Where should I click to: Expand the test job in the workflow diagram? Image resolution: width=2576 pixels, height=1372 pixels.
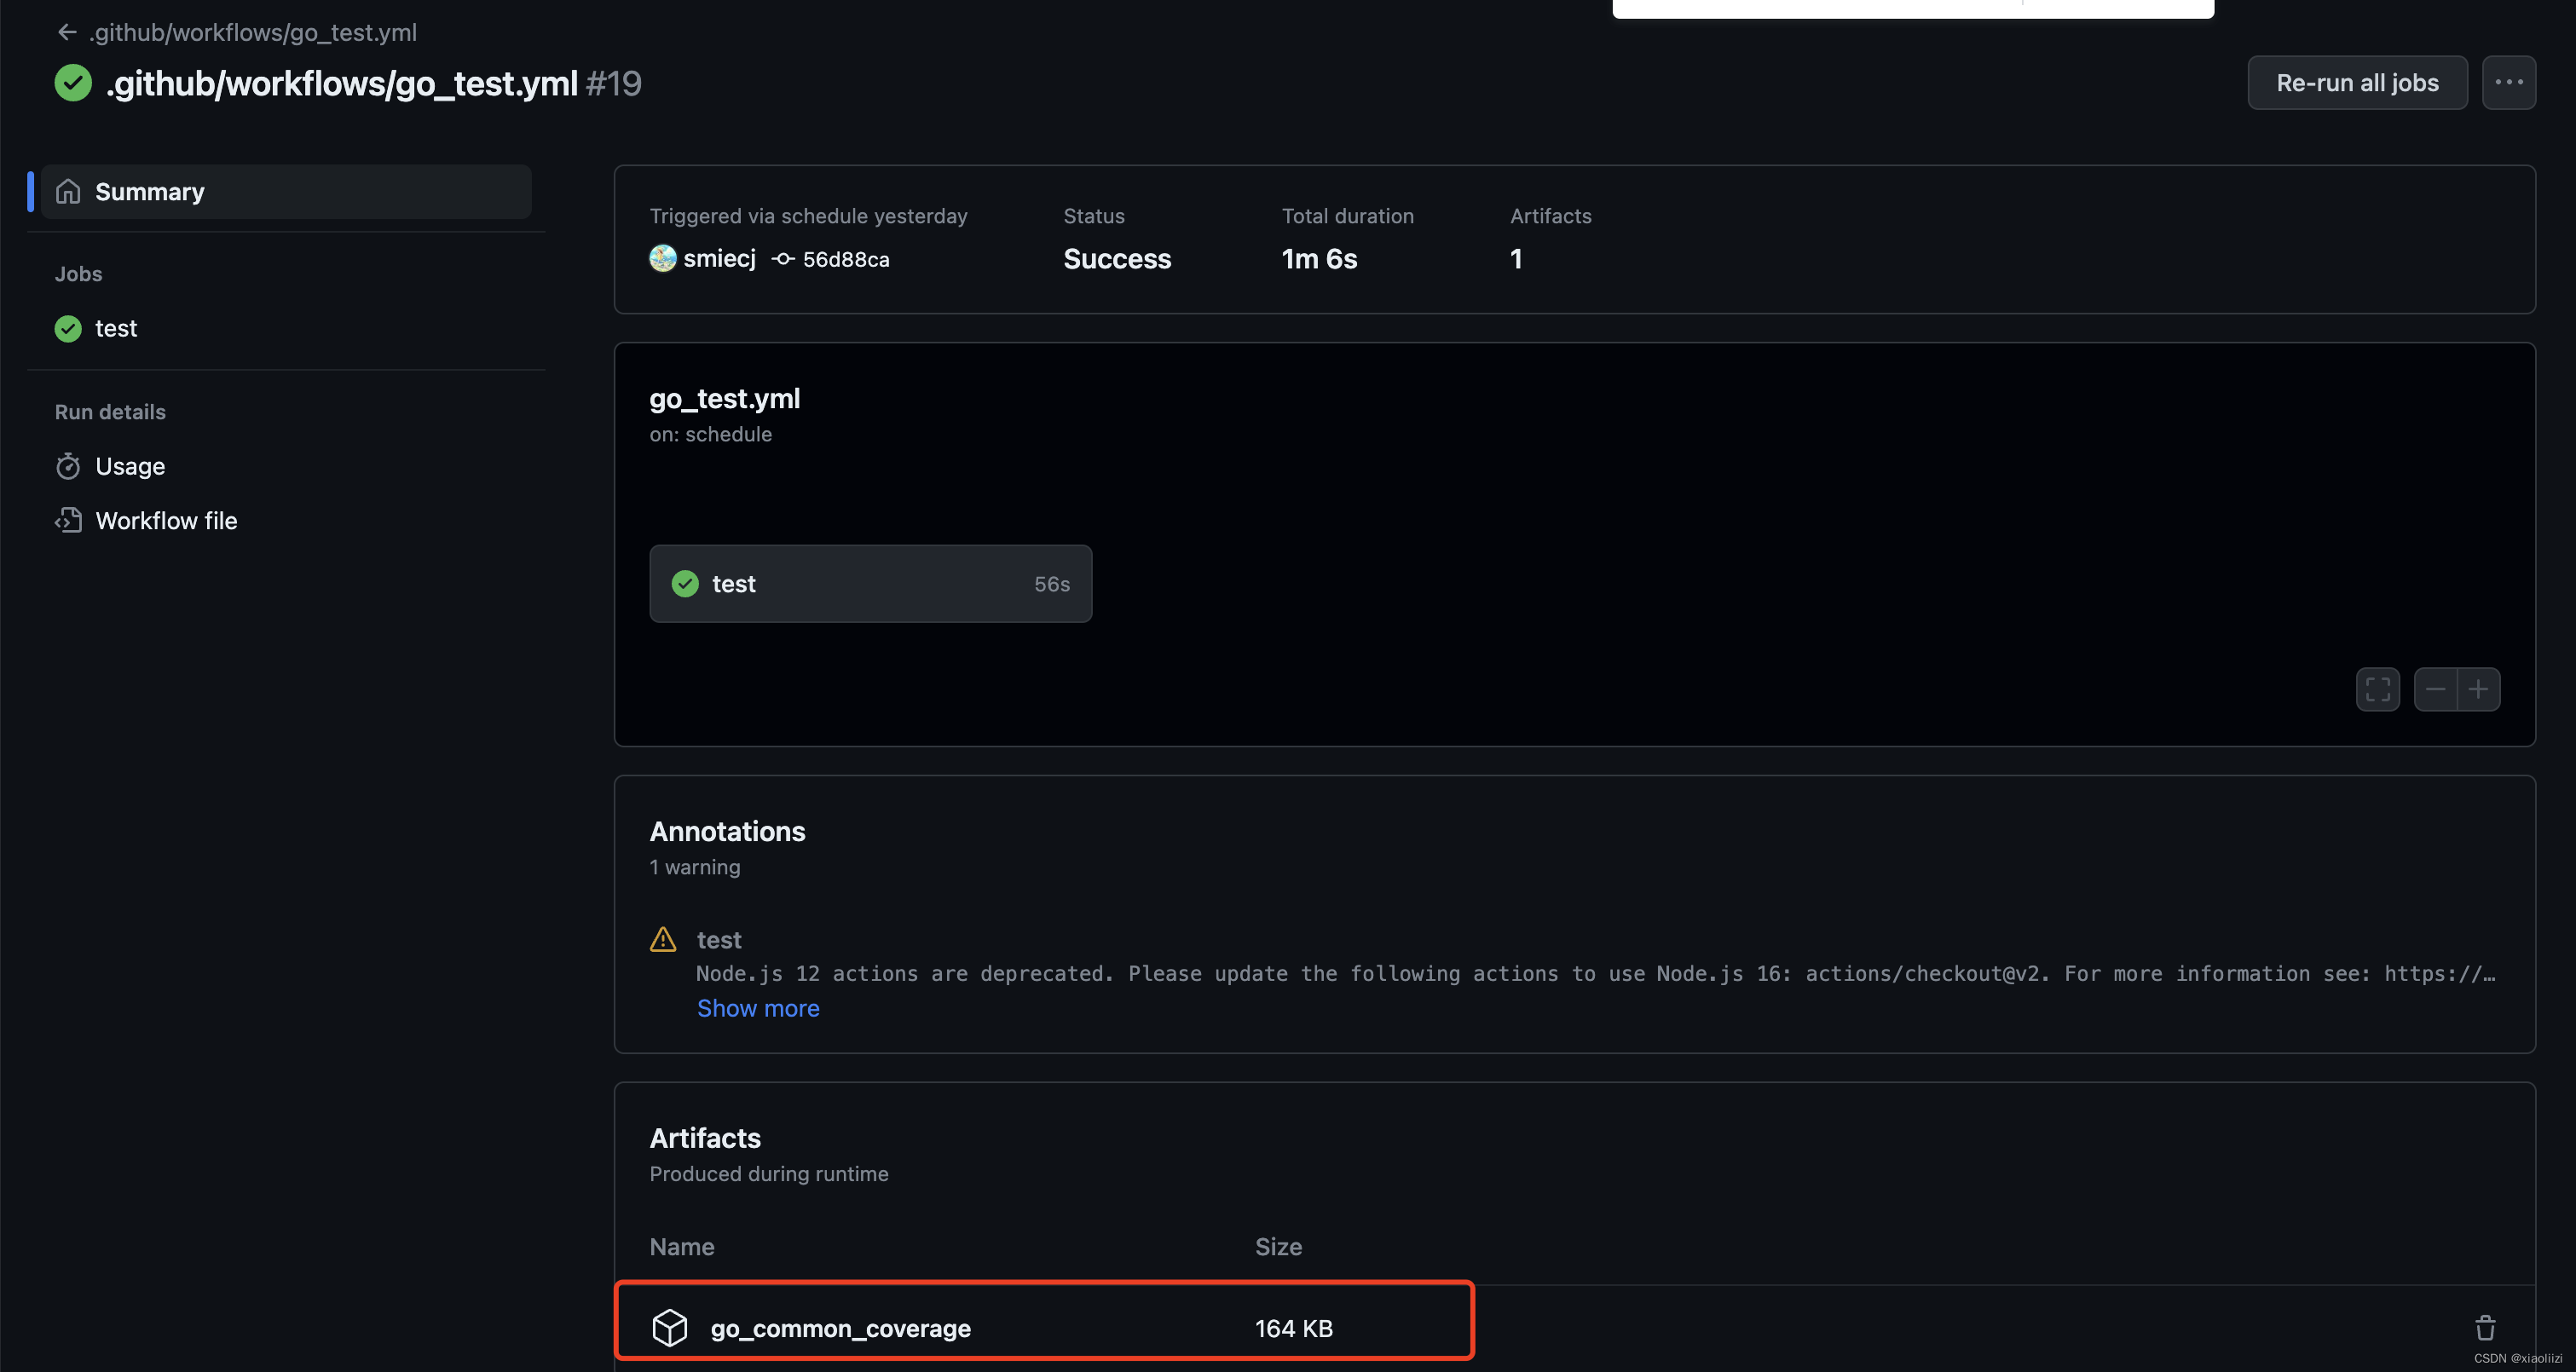(869, 584)
